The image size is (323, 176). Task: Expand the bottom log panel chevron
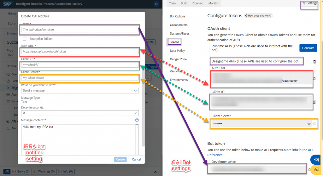point(156,172)
